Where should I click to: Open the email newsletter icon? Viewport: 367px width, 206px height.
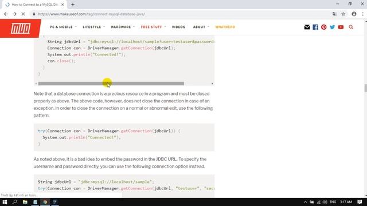pos(307,27)
